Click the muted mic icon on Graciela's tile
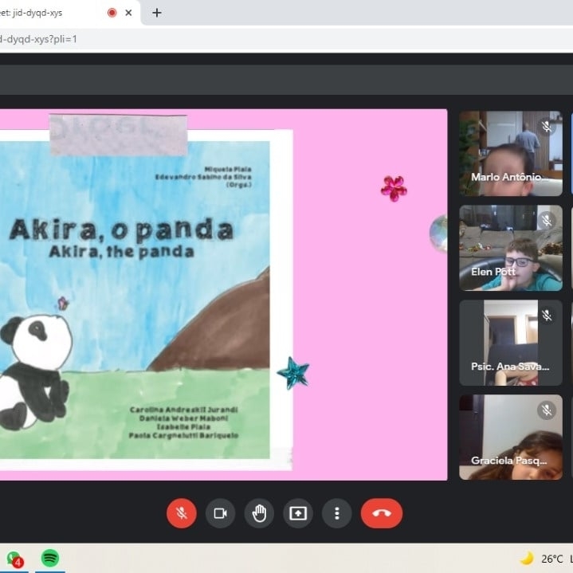573x573 pixels. [547, 410]
